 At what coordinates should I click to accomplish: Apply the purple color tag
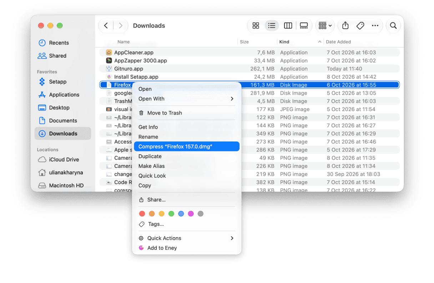tap(191, 214)
